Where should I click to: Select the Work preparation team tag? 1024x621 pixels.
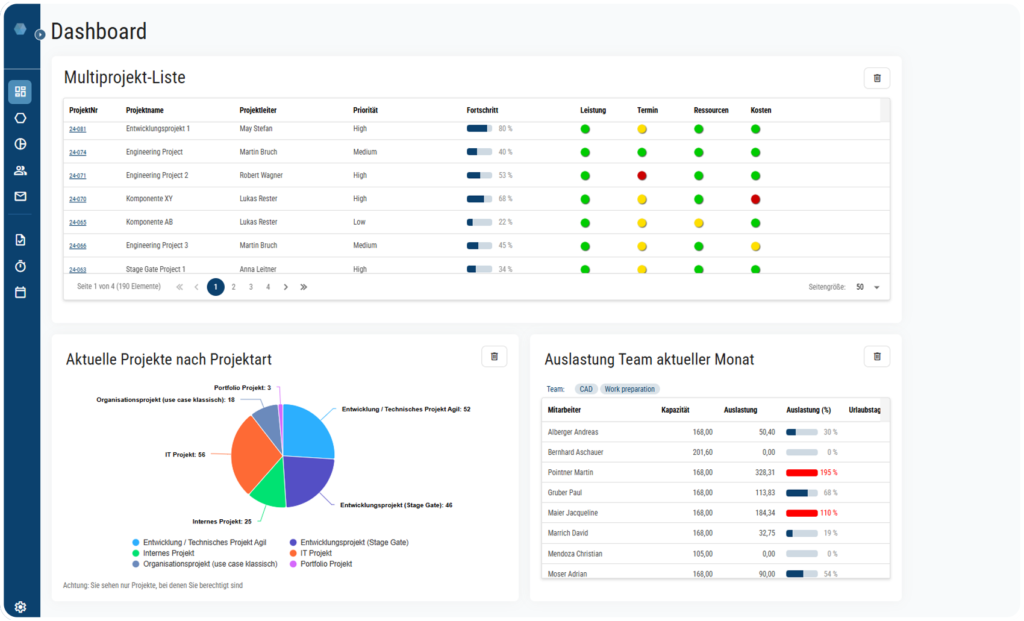[x=629, y=389]
